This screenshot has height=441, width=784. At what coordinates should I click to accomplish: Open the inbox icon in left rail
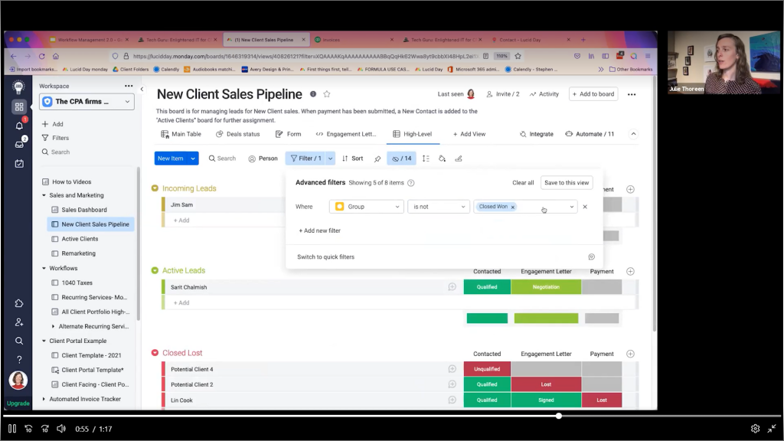(19, 145)
